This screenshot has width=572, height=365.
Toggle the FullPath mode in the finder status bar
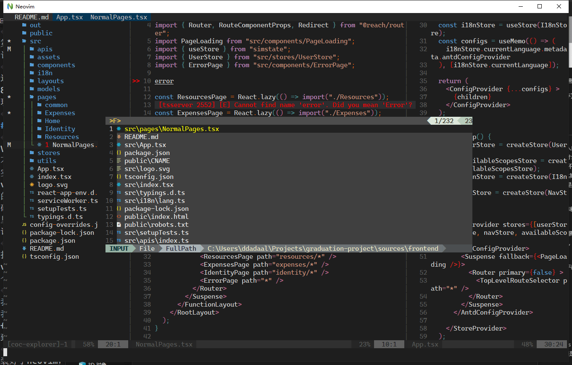click(181, 249)
